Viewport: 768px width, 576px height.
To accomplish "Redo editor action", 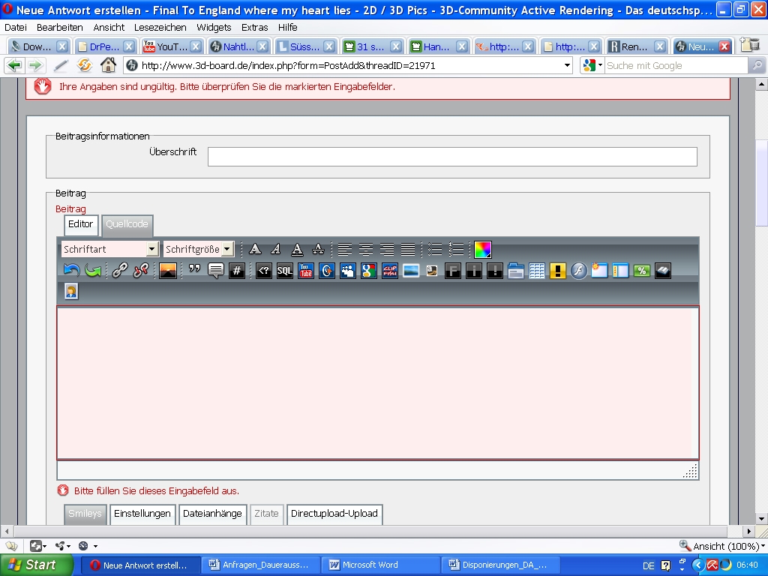I will click(x=92, y=270).
